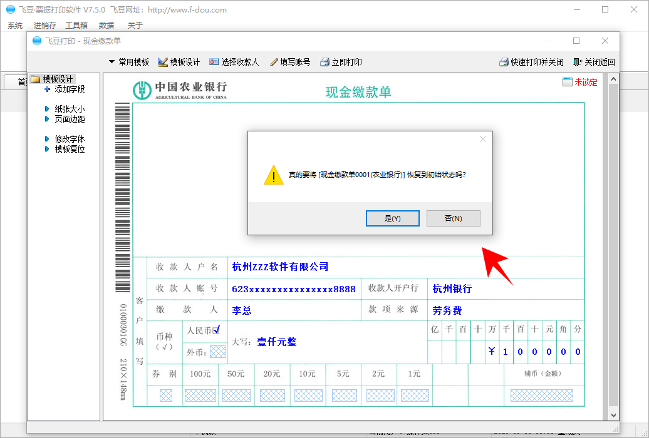Open the 系统 menu
This screenshot has width=649, height=438.
click(15, 25)
